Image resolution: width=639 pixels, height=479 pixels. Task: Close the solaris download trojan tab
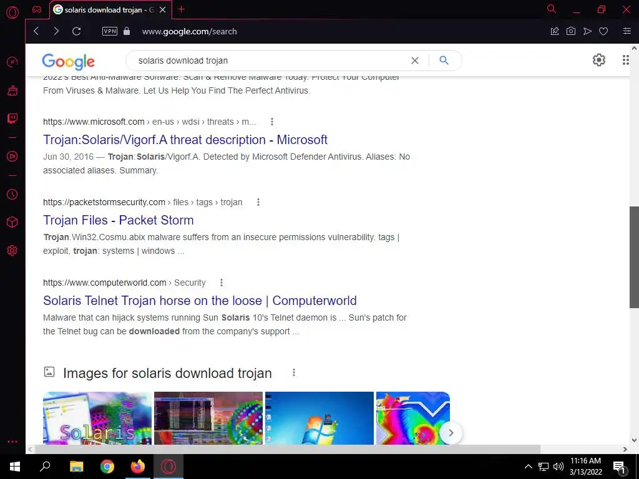(163, 10)
